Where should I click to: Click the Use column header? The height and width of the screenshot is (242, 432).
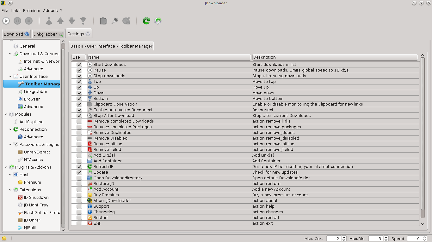pyautogui.click(x=79, y=57)
